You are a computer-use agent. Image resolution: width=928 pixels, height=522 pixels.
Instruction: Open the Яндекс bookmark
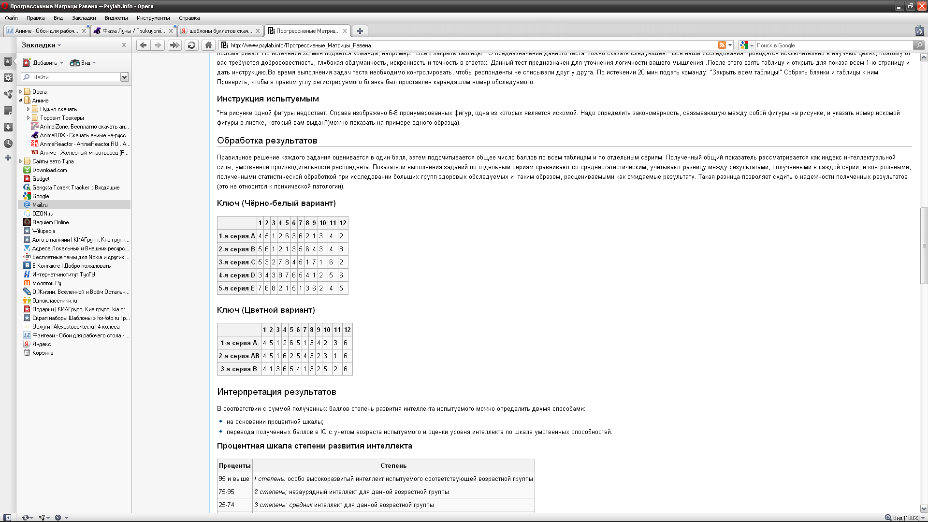(x=74, y=344)
